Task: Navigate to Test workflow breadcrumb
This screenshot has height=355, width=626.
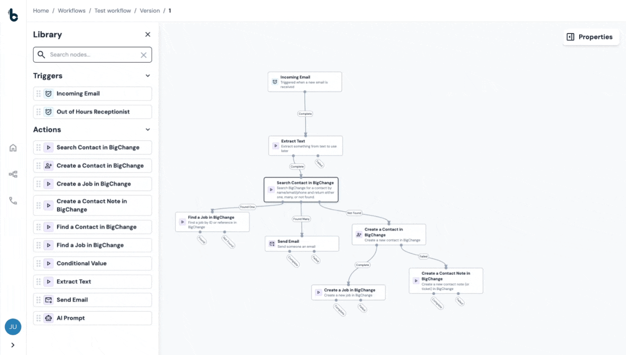Action: (112, 11)
